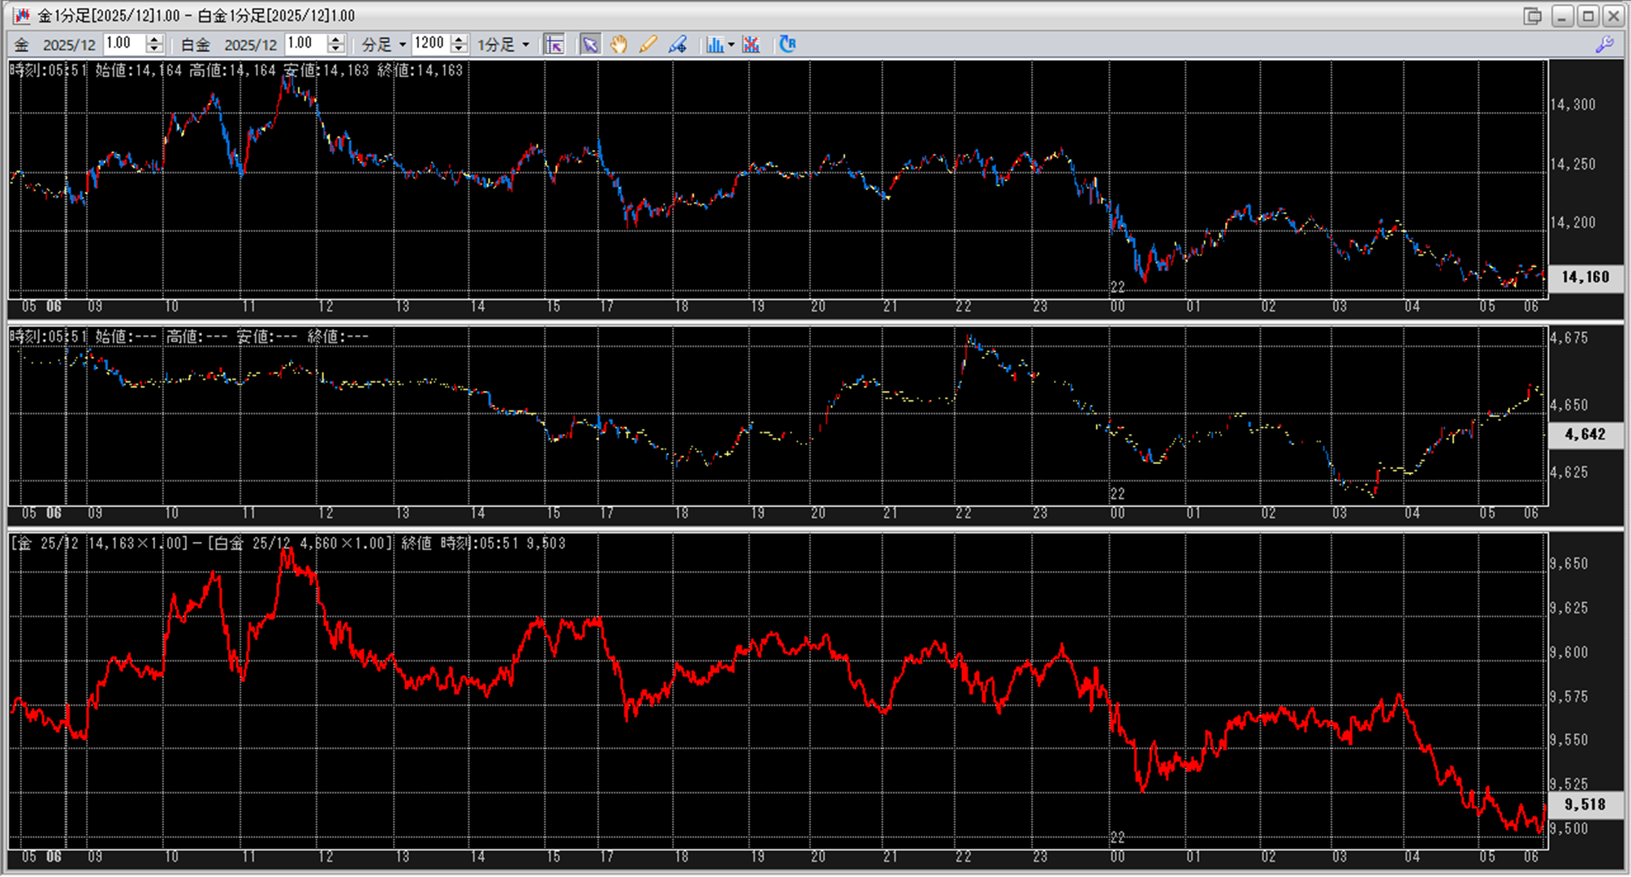Increase the 1200 bar count stepper
1631x877 pixels.
point(460,39)
